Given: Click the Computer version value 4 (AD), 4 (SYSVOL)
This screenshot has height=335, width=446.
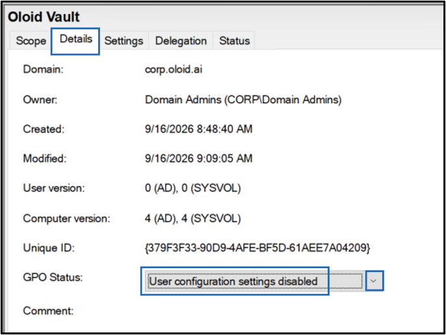Looking at the screenshot, I should pos(193,219).
